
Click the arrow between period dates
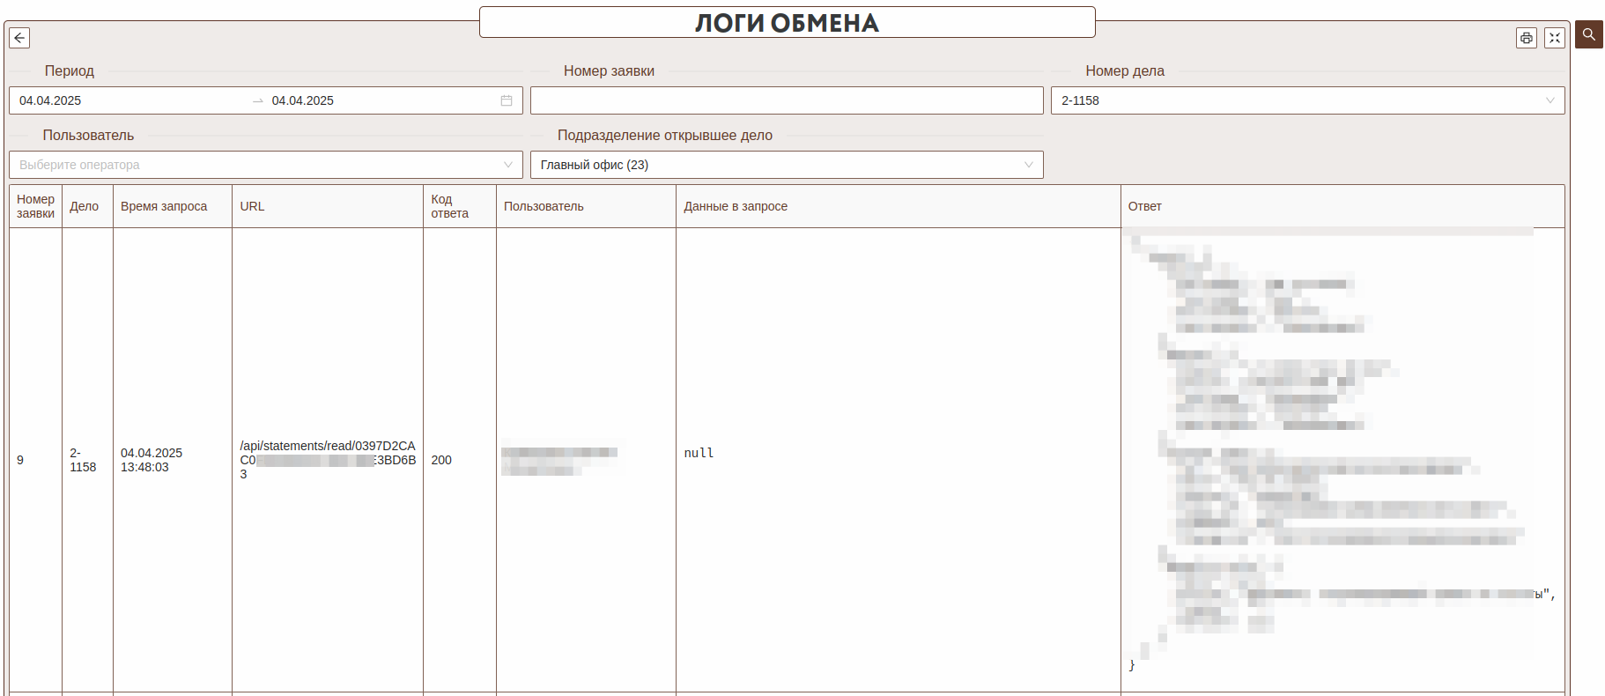point(258,100)
